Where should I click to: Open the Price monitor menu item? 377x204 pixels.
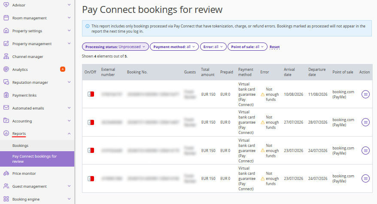click(x=37, y=173)
